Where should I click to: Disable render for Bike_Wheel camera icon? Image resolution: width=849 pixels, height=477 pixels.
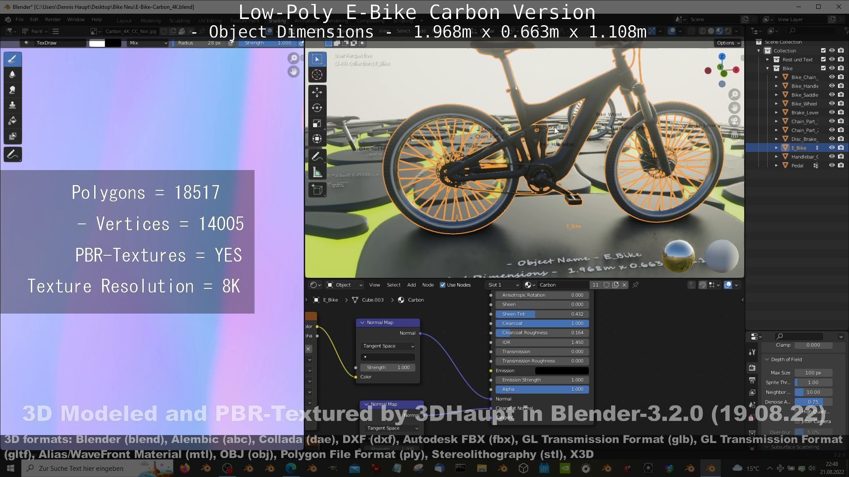pos(841,104)
